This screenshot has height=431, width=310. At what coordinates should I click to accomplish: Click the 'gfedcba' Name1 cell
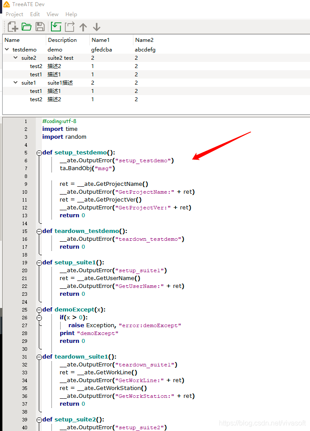(x=102, y=50)
